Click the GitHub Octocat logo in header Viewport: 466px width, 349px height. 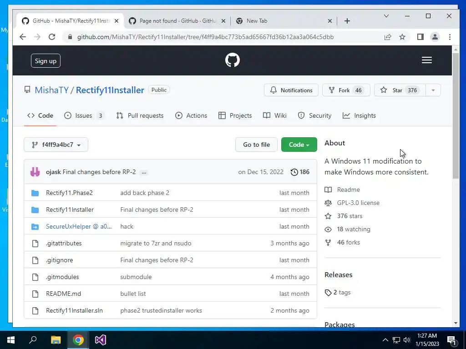232,60
